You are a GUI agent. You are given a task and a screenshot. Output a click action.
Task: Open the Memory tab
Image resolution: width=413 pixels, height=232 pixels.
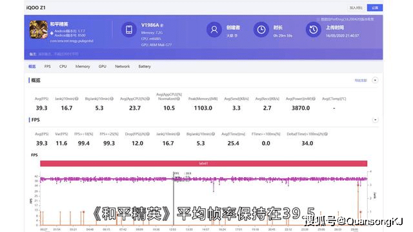coord(83,66)
